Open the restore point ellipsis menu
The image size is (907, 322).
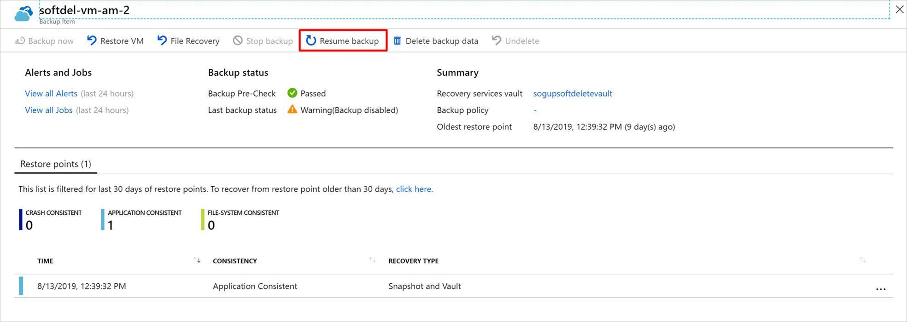pos(880,289)
